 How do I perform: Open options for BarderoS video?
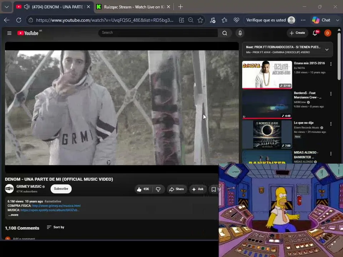point(331,94)
